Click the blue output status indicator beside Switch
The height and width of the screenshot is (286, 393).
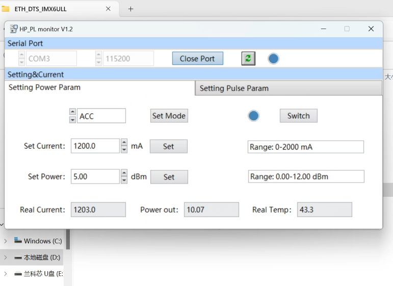253,116
